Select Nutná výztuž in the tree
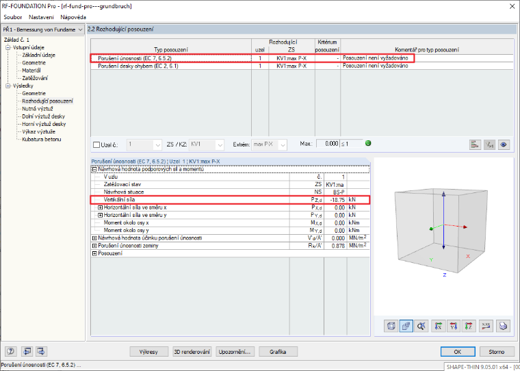The height and width of the screenshot is (371, 520). 38,109
